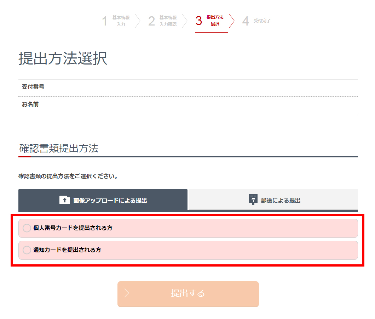Viewport: 375px width, 319px height.
Task: Select the 個人番号カードを提出される方 radio button
Action: 27,228
